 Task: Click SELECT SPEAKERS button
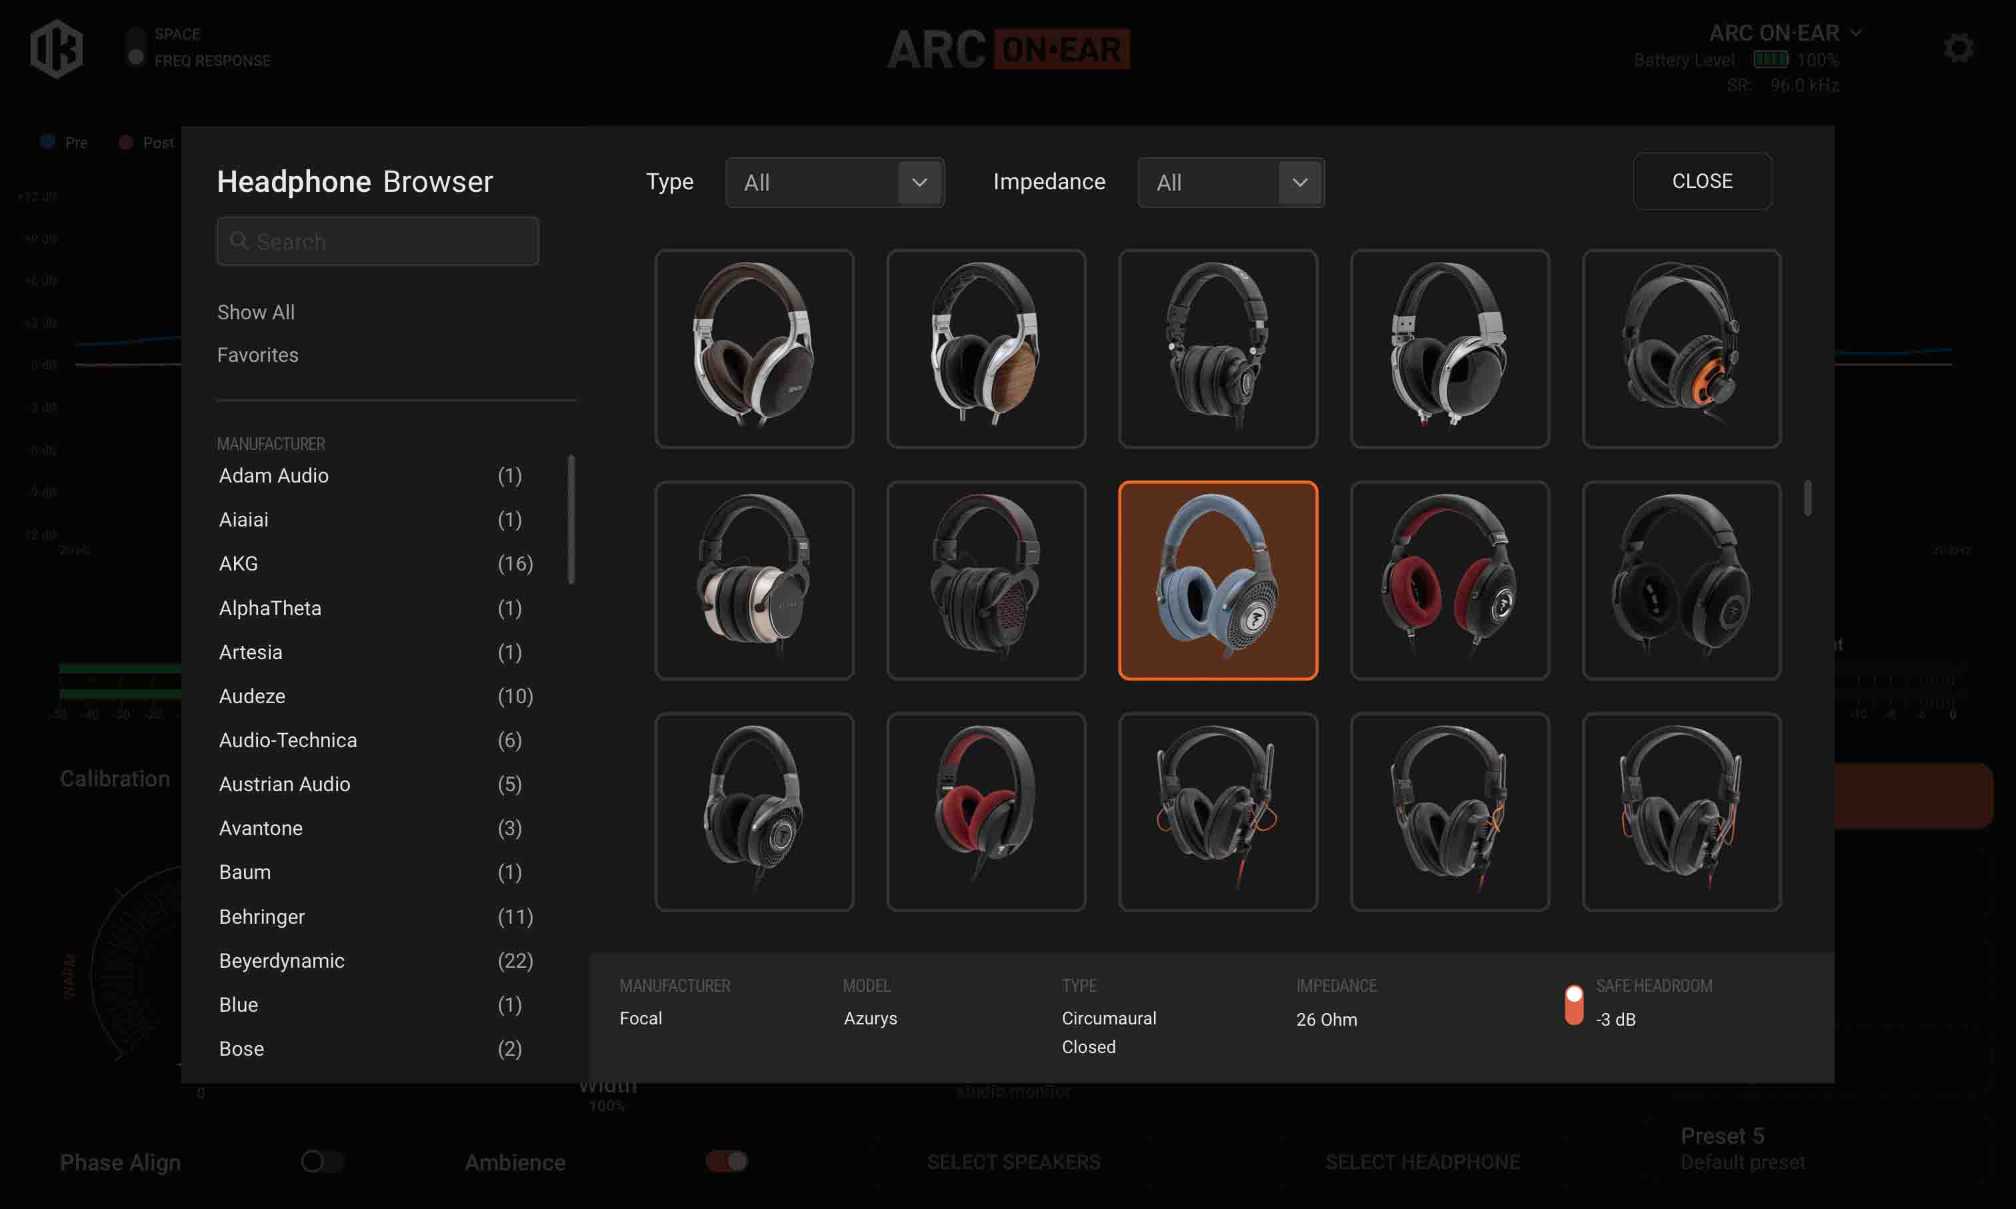(x=1014, y=1162)
